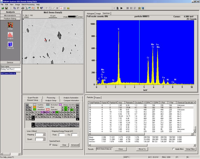Viewport: 200px width, 159px height.
Task: Click the statistics pane horizontal scrollbar
Action: [x=142, y=145]
